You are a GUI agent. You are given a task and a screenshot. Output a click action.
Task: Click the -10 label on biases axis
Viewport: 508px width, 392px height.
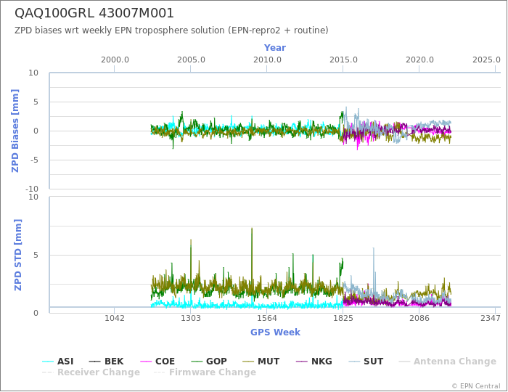coord(32,189)
